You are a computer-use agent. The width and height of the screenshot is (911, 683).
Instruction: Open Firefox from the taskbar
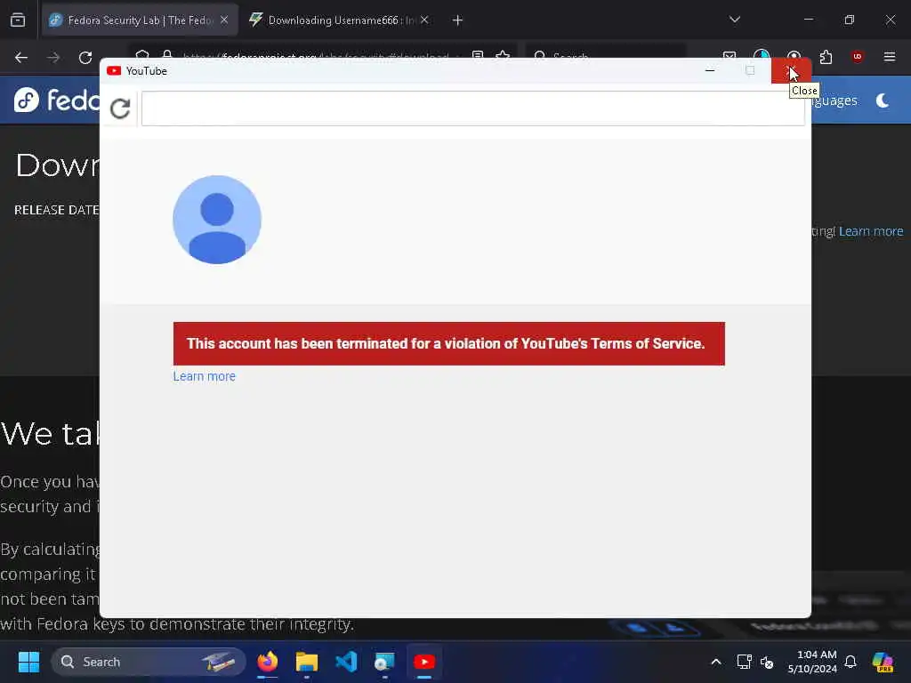(x=268, y=662)
